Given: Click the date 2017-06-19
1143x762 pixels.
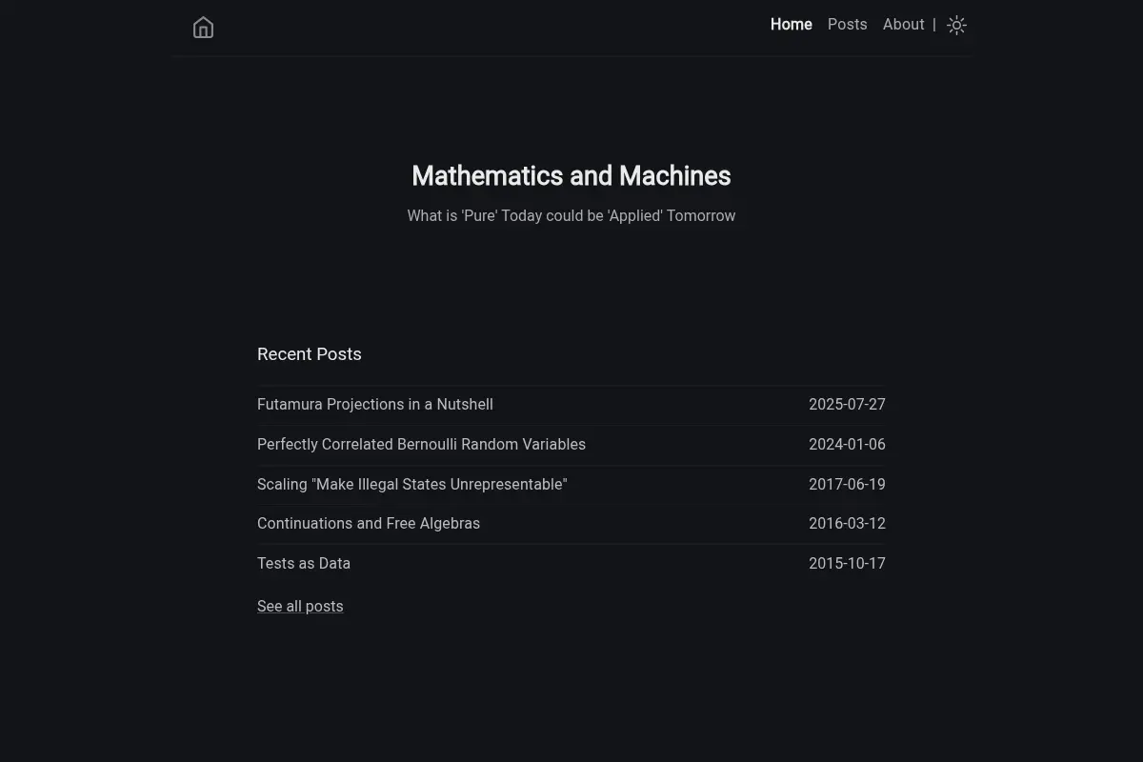Looking at the screenshot, I should point(847,485).
